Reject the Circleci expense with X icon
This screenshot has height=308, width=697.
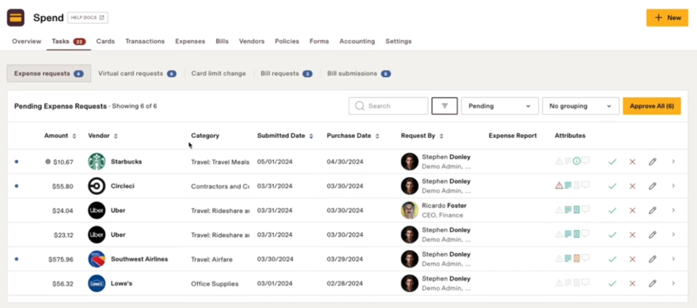pos(632,186)
